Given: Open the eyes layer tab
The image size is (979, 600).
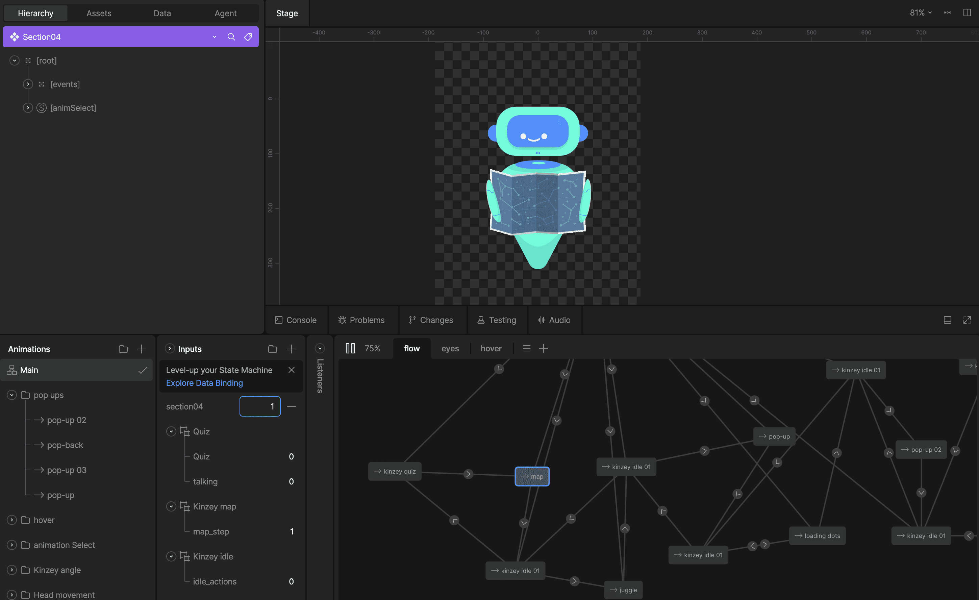Looking at the screenshot, I should tap(450, 348).
